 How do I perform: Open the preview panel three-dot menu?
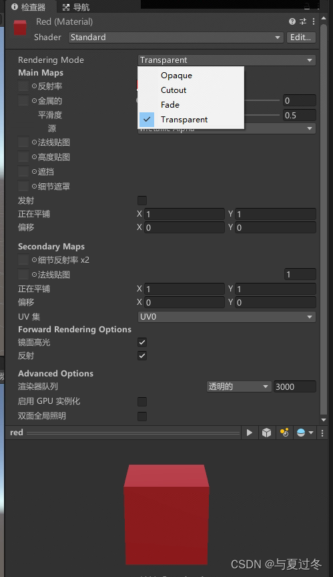(322, 433)
